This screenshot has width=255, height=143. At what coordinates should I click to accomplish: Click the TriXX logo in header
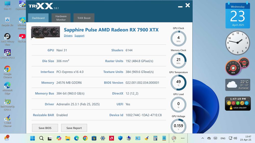(41, 6)
